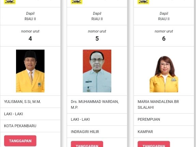
Task: Click the party logo above candidate number 6
Action: 143,2
